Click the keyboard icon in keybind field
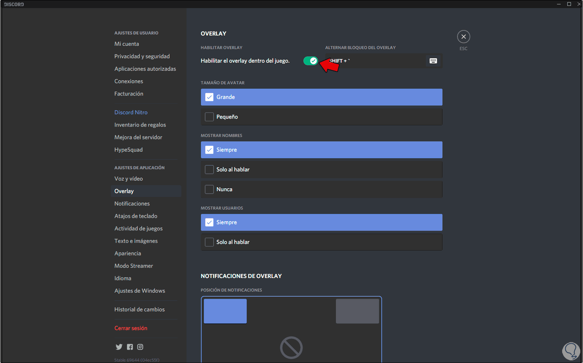 pyautogui.click(x=433, y=61)
